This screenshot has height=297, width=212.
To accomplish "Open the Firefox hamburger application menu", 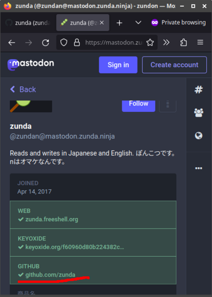I will pos(201,42).
